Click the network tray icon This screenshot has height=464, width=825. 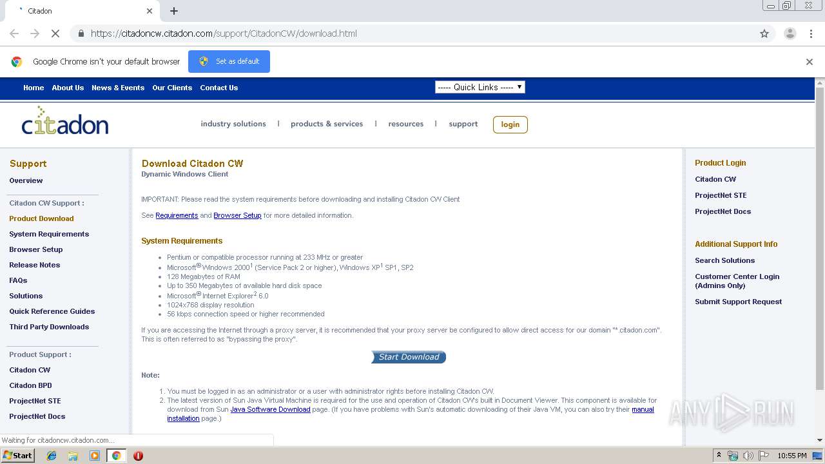pyautogui.click(x=732, y=456)
